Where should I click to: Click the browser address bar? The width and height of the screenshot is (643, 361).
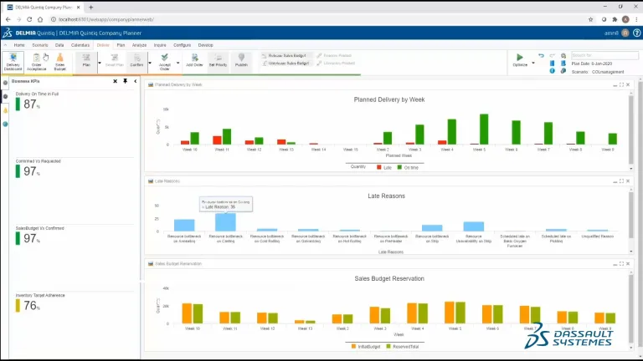pyautogui.click(x=320, y=19)
